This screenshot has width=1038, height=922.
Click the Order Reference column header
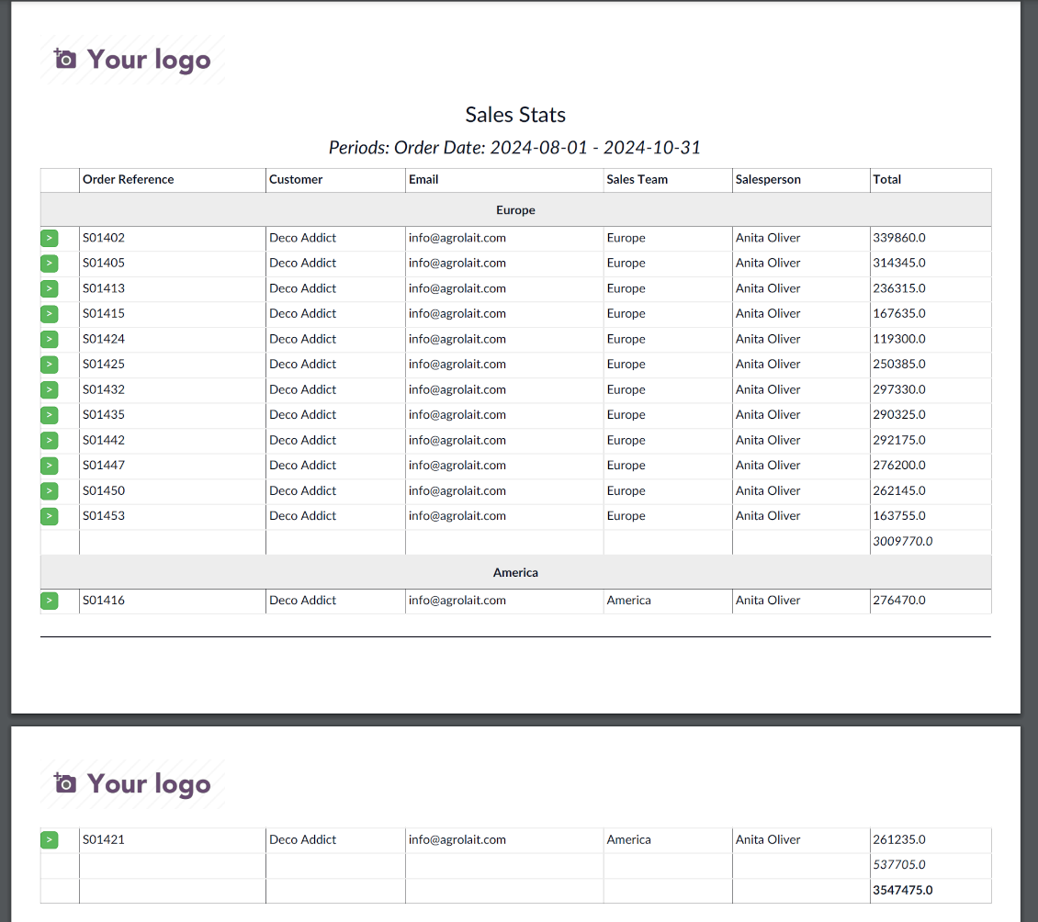[x=129, y=180]
